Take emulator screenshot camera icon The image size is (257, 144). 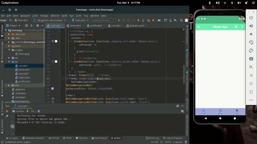(251, 59)
